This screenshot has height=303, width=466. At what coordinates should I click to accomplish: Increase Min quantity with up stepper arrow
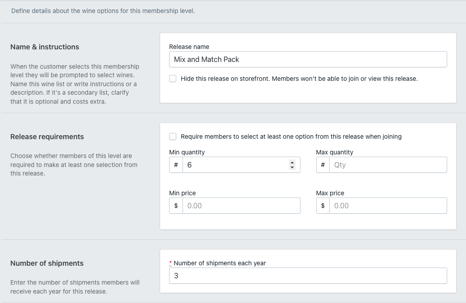(x=292, y=162)
